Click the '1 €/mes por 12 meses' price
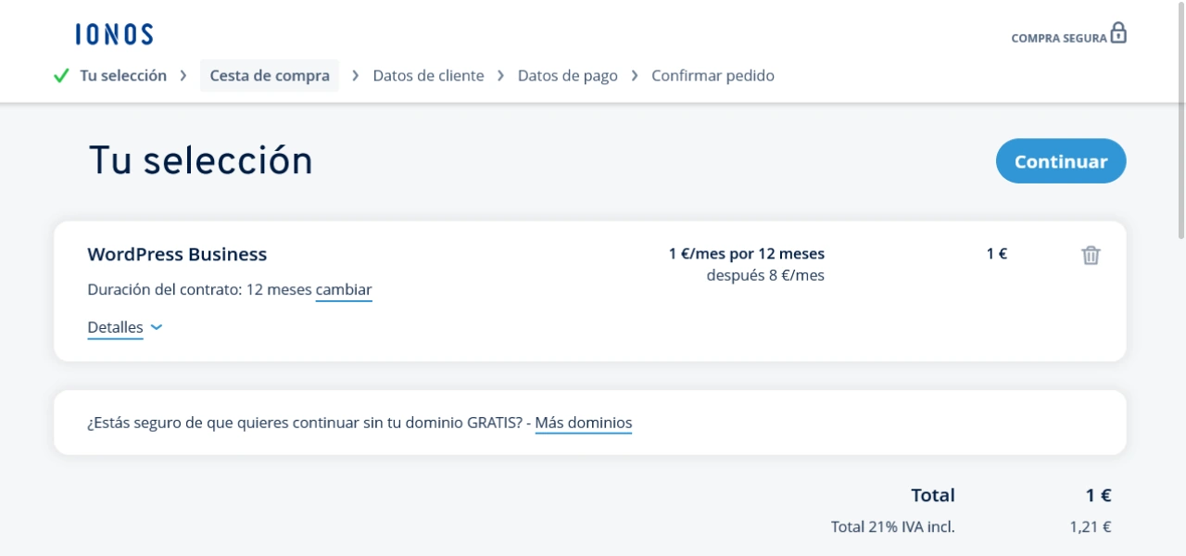1186x556 pixels. [x=747, y=254]
